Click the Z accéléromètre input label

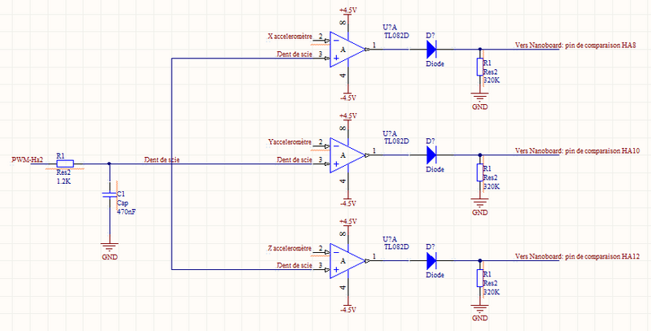[x=290, y=247]
